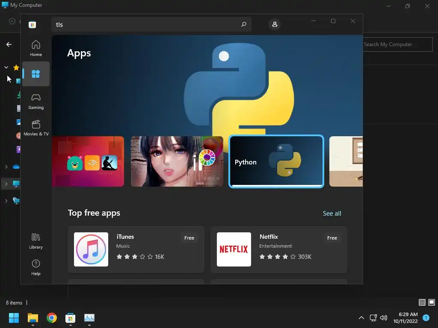Click the Netflix logo icon

click(x=234, y=249)
